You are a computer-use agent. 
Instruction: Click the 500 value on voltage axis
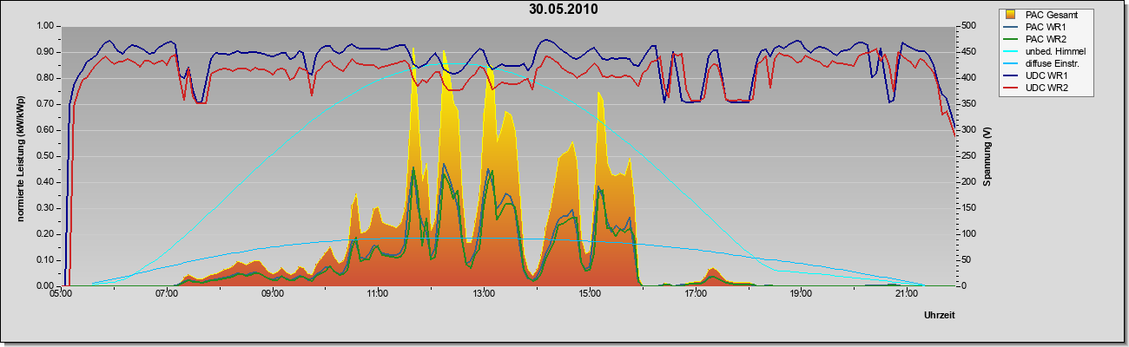point(967,25)
